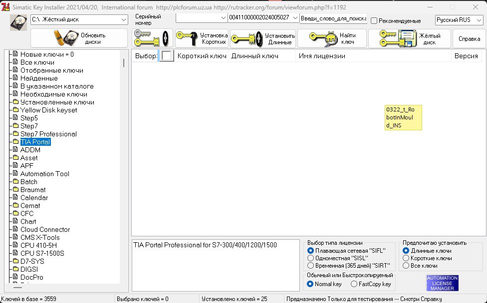Select Новые ключи = 0 tree item

(x=47, y=55)
